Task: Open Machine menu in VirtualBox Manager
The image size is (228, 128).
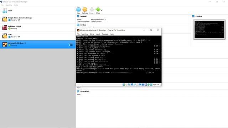Action: pos(9,5)
